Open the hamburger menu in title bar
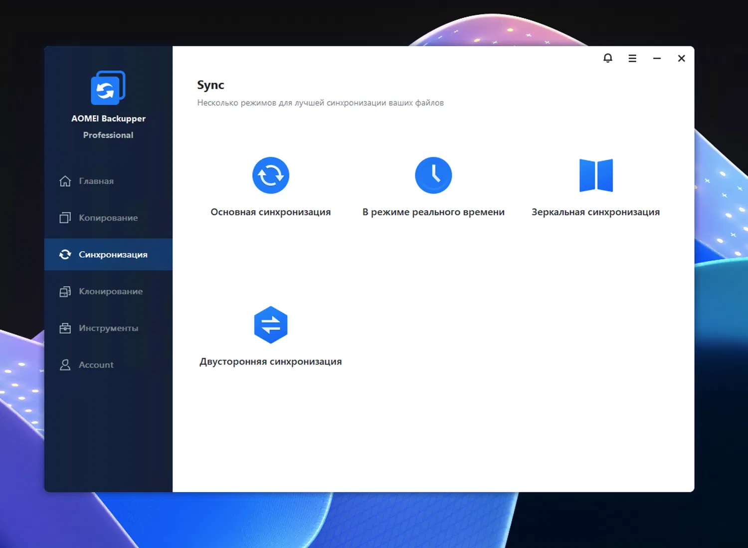Screen dimensions: 748x548 pyautogui.click(x=632, y=58)
